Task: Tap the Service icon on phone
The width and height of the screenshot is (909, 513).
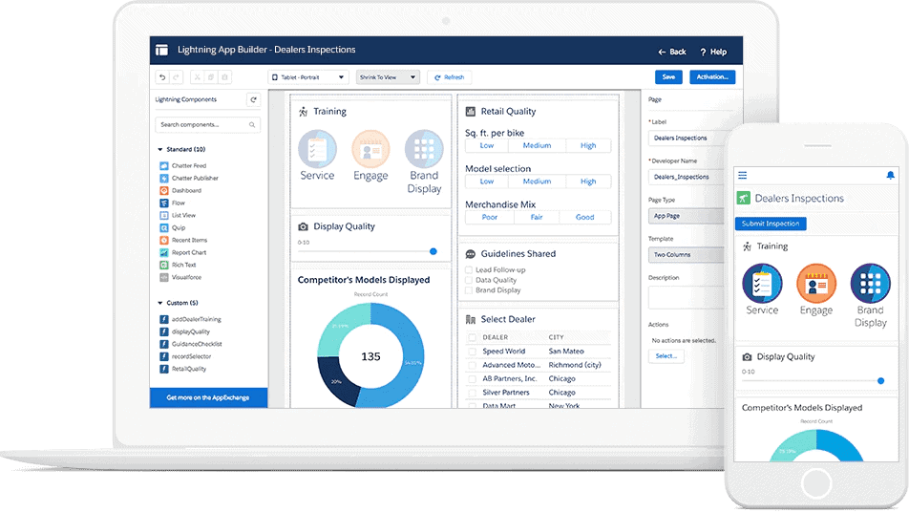Action: tap(762, 283)
